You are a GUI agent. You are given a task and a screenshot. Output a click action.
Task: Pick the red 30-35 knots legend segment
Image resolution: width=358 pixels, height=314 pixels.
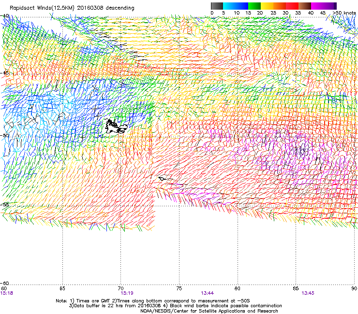coord(292,6)
